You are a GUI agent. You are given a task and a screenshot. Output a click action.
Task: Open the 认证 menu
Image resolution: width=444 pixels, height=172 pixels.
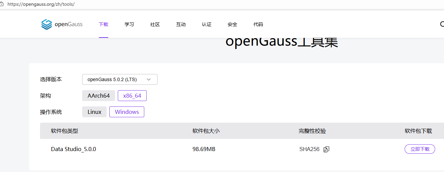coord(207,24)
